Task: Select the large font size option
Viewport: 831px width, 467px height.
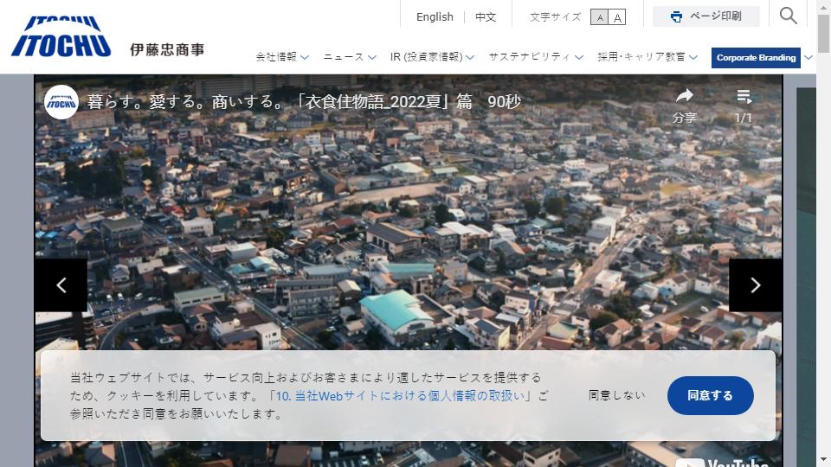Action: point(617,17)
